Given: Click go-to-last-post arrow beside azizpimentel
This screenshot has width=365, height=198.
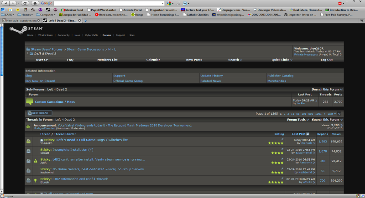Looking at the screenshot, I should [x=314, y=153].
